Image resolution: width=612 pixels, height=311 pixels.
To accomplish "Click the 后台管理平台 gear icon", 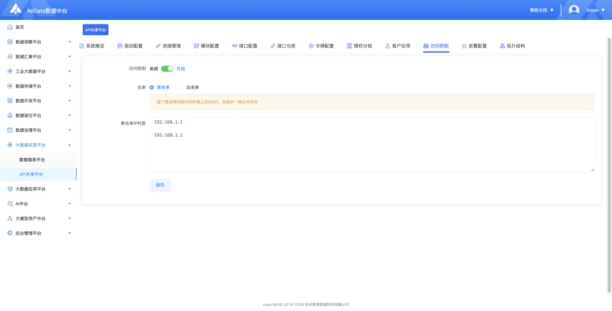I will click(10, 233).
